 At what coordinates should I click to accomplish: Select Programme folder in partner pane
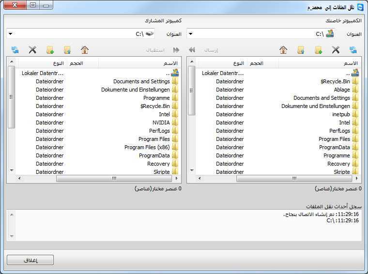click(x=156, y=98)
